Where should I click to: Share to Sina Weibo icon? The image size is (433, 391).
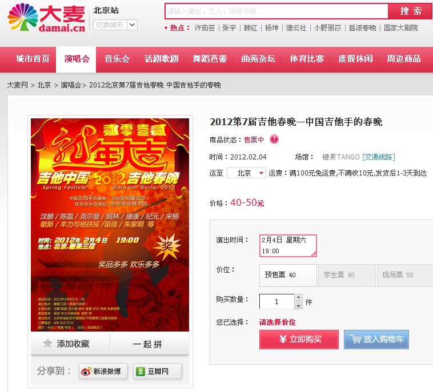86,372
